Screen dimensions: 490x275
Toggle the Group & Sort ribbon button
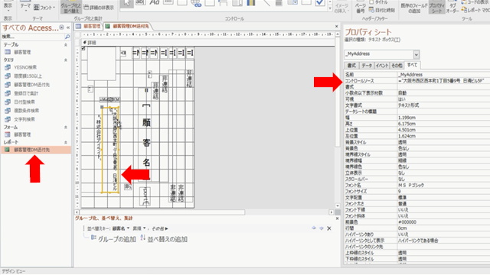click(x=71, y=8)
